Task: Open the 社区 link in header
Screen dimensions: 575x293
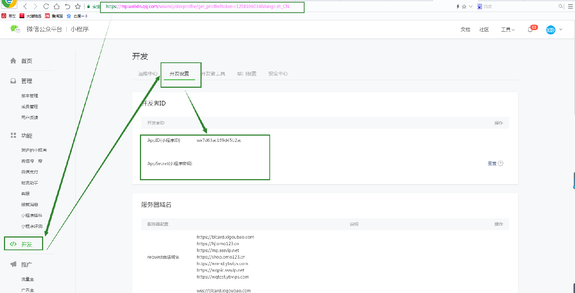Action: point(484,30)
